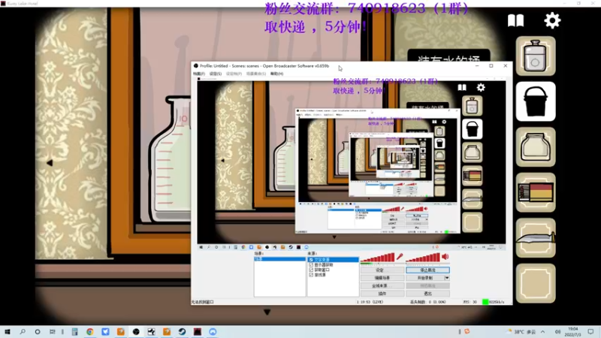Viewport: 601px width, 338px height.
Task: Open the 帮助(H) menu in OBS
Action: (276, 74)
